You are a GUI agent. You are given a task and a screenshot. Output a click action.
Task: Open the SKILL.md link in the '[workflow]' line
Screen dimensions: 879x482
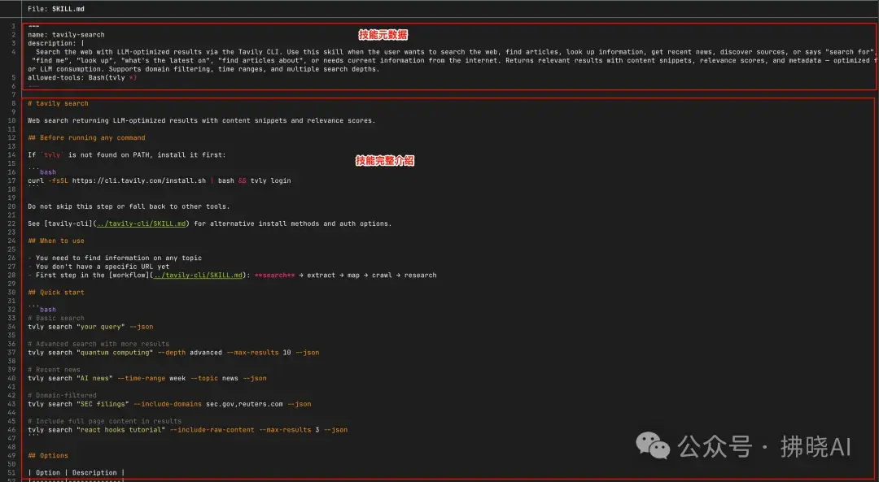pyautogui.click(x=198, y=276)
